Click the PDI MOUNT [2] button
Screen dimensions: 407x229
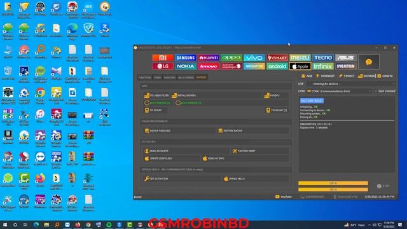pyautogui.click(x=277, y=110)
